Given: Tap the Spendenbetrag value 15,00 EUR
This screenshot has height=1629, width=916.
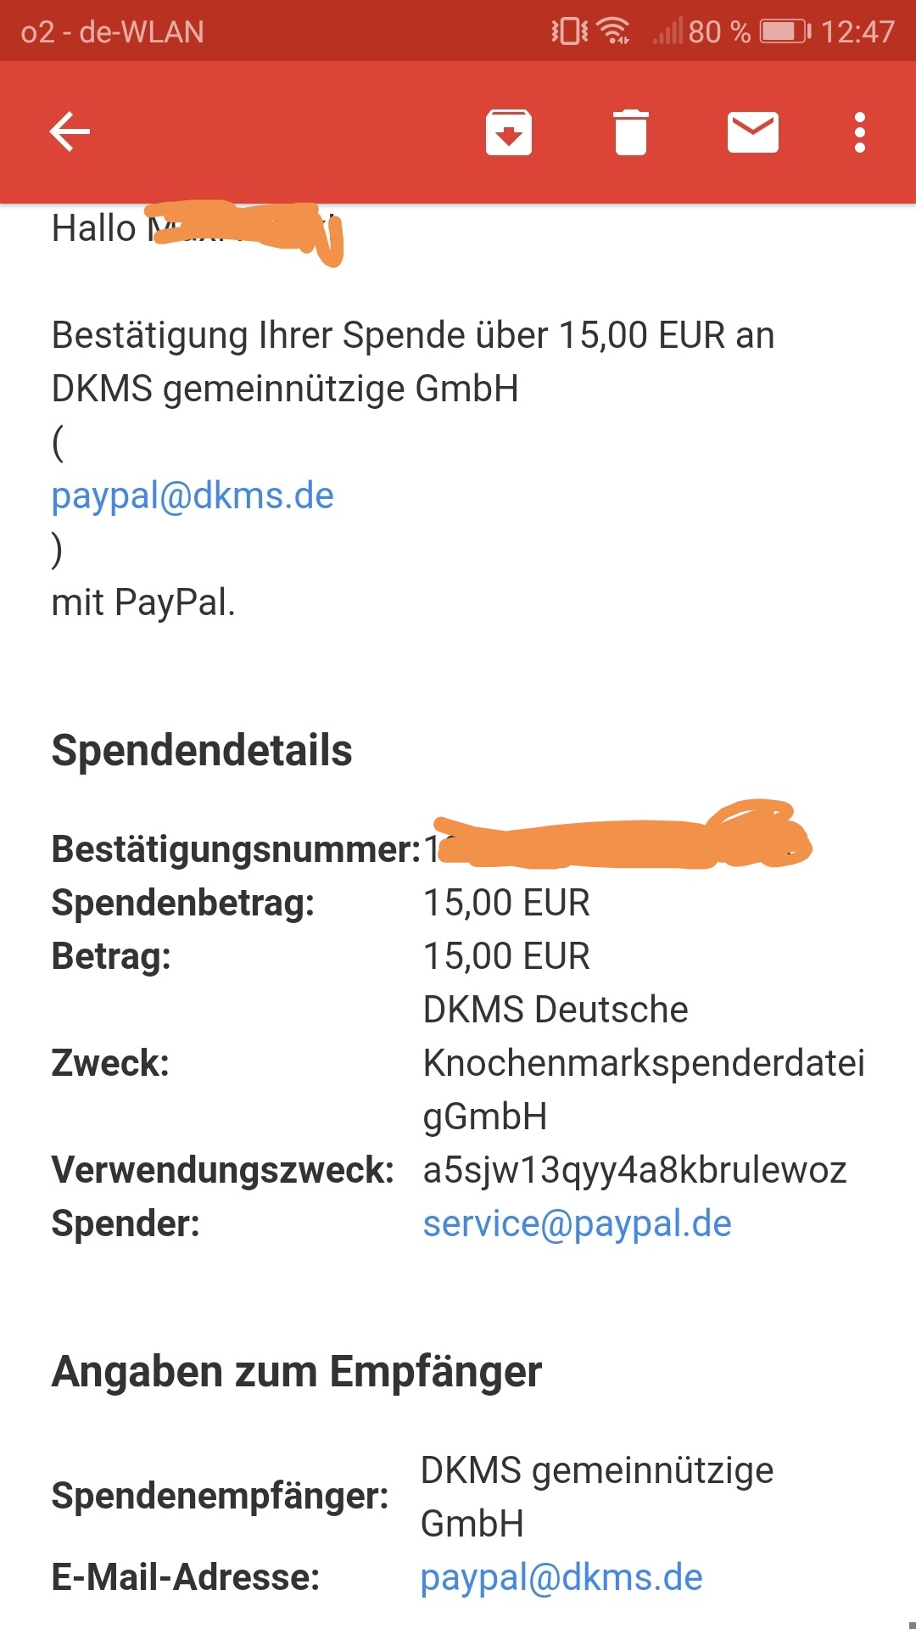Looking at the screenshot, I should tap(506, 903).
